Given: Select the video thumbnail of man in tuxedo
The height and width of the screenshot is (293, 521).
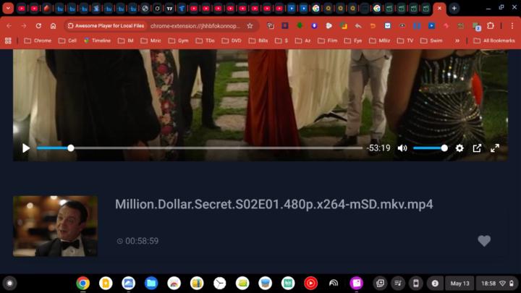Looking at the screenshot, I should (x=55, y=226).
